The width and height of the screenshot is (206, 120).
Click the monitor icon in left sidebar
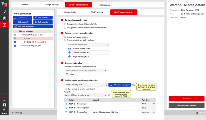(x=4, y=11)
